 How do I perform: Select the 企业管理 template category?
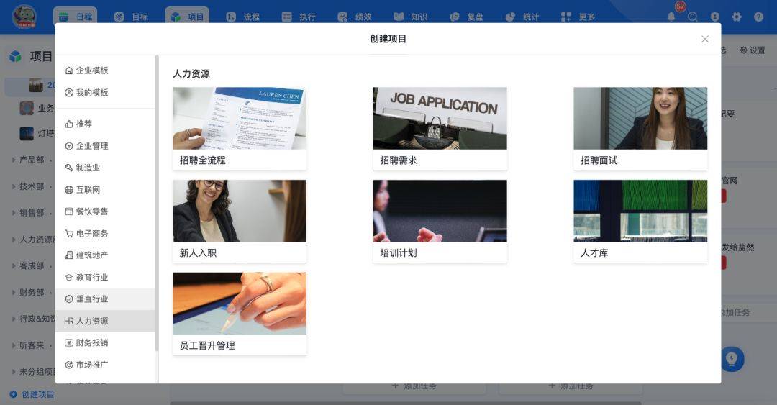point(105,146)
